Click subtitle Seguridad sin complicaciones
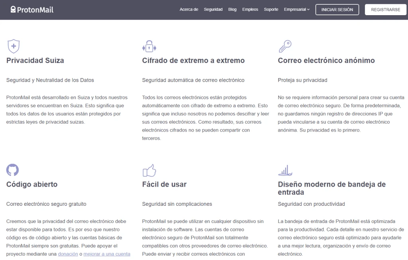 (x=177, y=204)
